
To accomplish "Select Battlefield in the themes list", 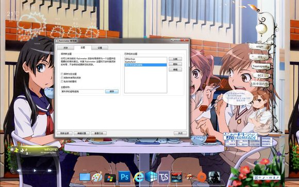I will click(146, 62).
